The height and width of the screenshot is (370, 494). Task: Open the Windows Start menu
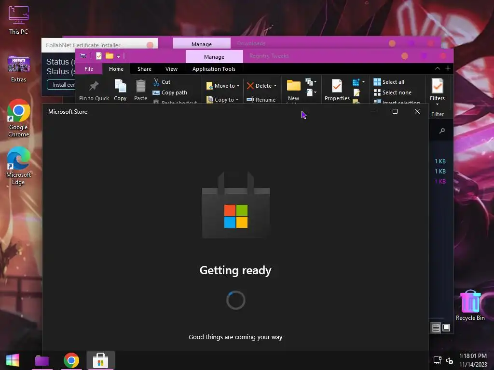coord(13,360)
